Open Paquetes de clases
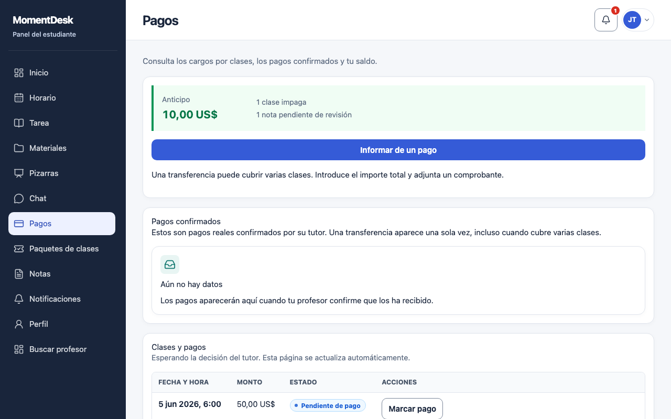This screenshot has height=419, width=671. click(62, 249)
